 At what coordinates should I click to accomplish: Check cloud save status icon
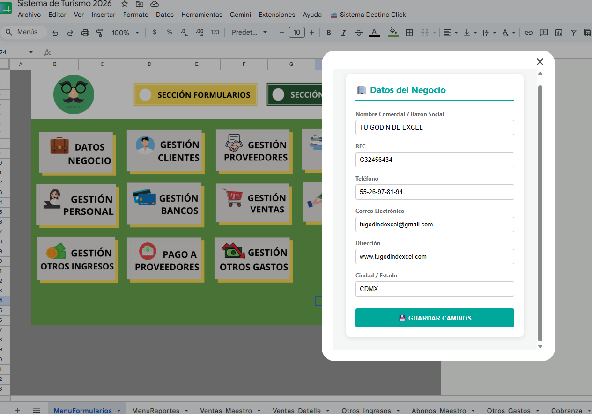(155, 4)
